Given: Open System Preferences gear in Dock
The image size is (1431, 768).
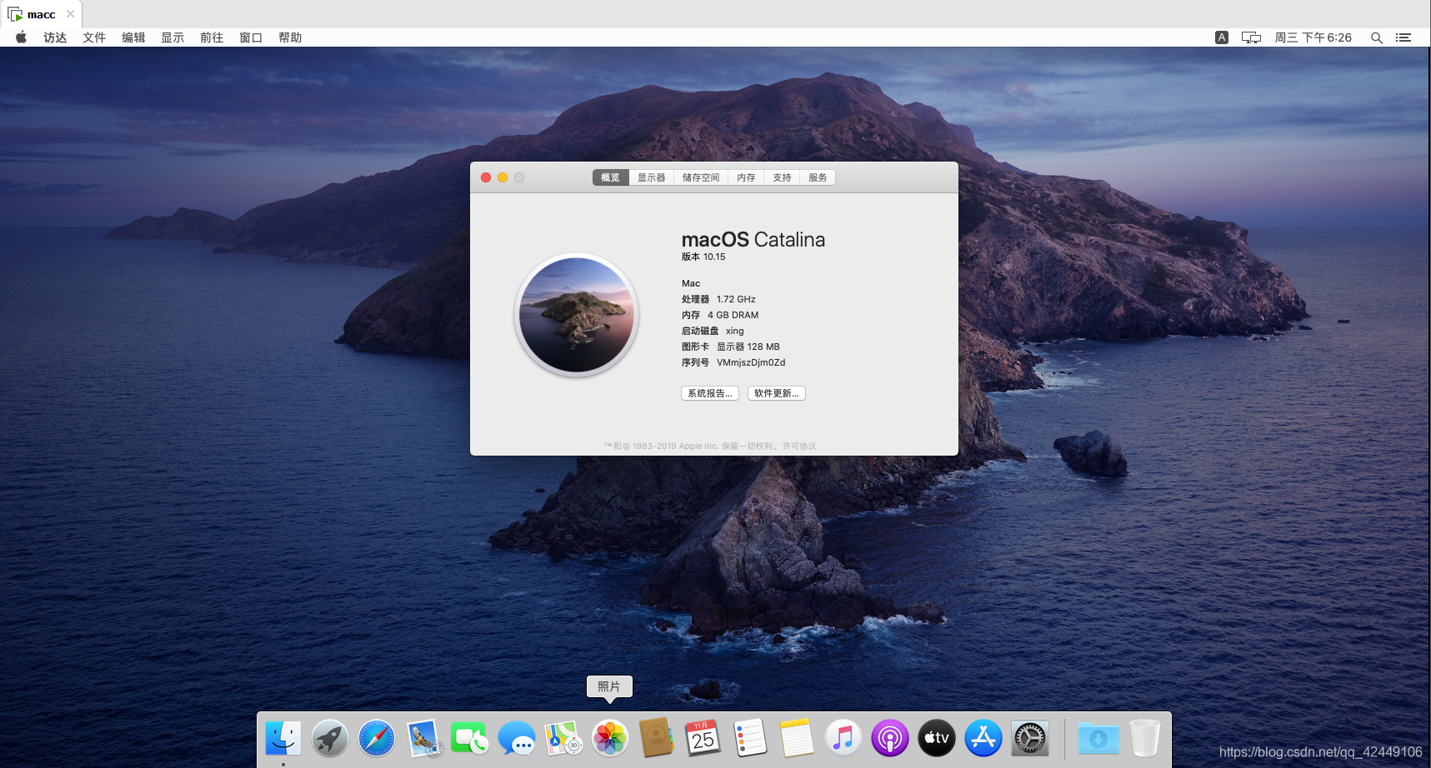Looking at the screenshot, I should (x=1030, y=738).
